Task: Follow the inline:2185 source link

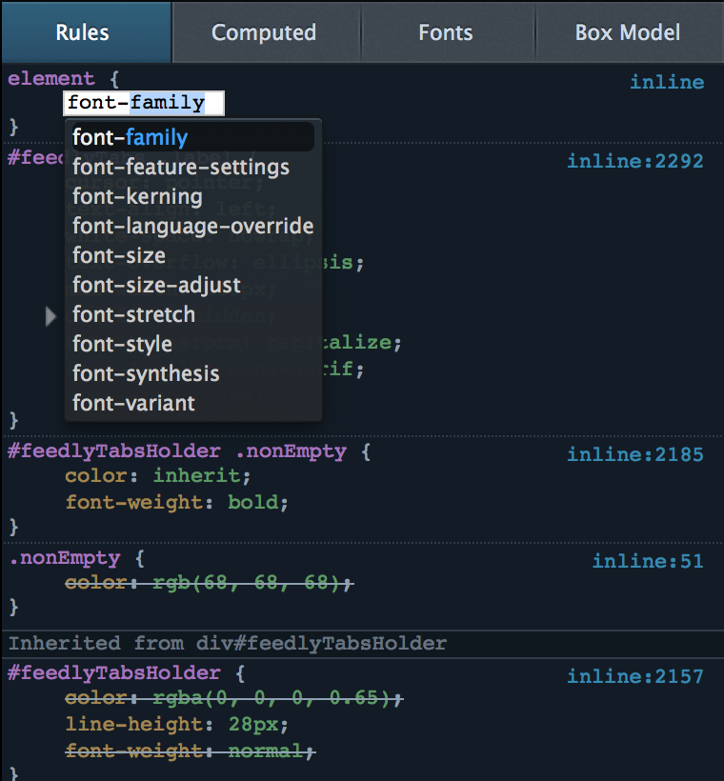Action: click(634, 454)
